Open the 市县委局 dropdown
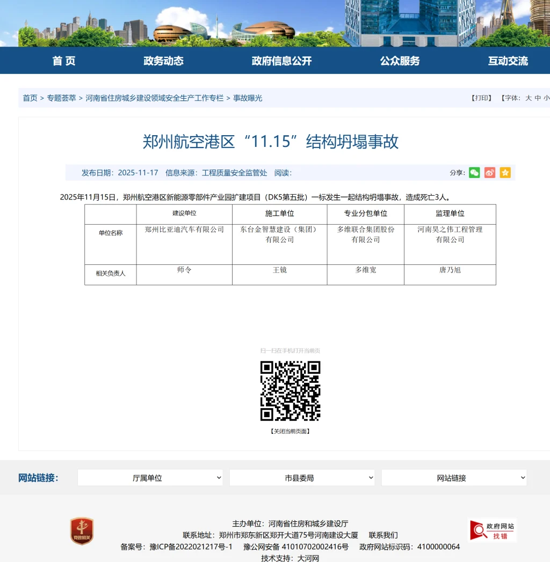Screen dimensions: 550x562 [x=302, y=477]
